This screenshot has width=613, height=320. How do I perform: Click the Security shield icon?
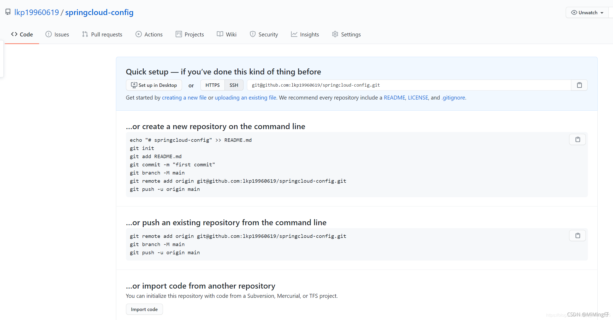pos(253,34)
